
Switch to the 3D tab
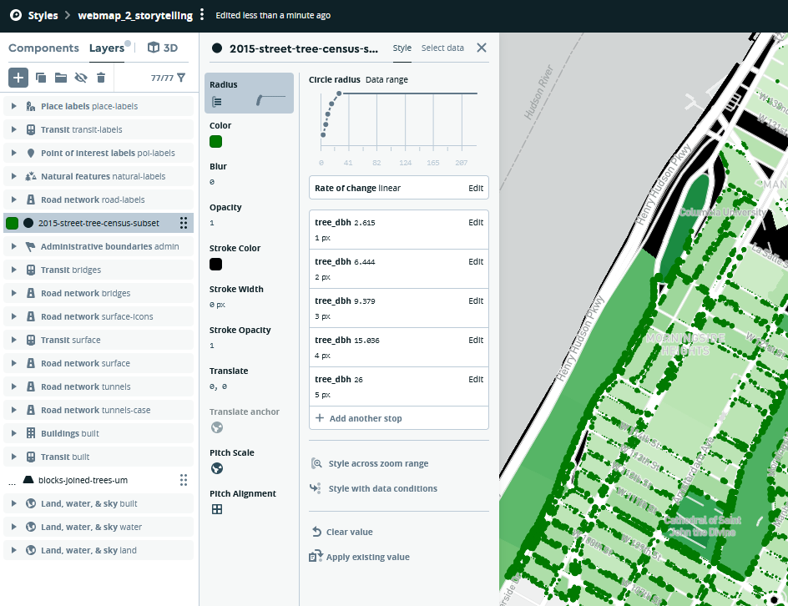pyautogui.click(x=163, y=48)
